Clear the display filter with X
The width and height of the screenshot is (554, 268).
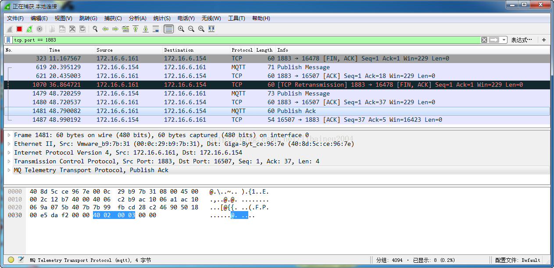pos(484,40)
